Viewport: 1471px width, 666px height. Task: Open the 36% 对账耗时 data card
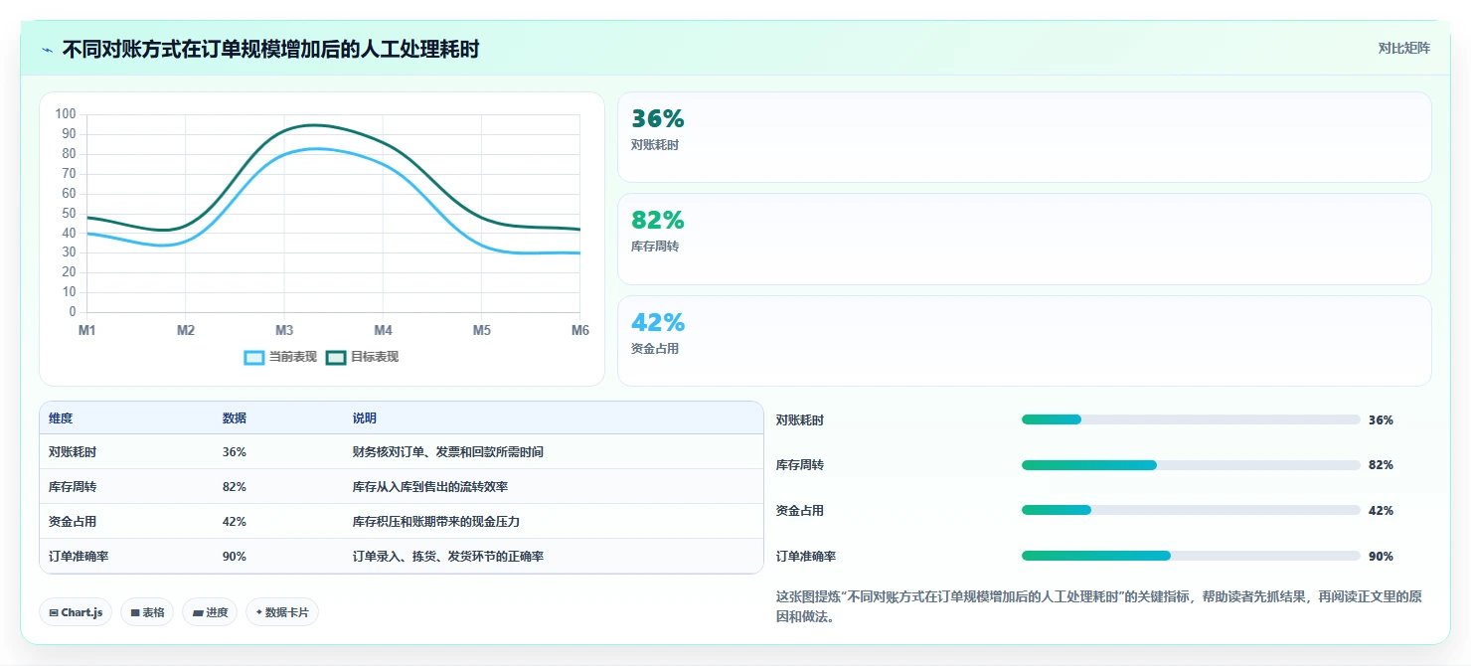pos(1025,137)
